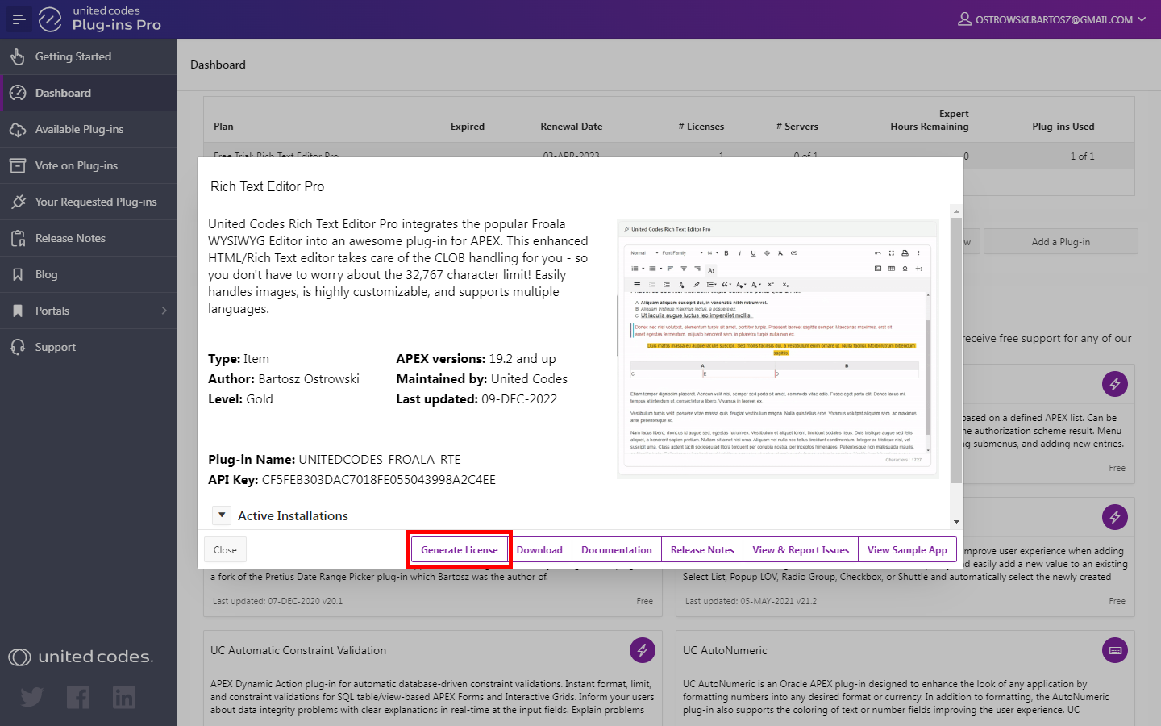Viewport: 1161px width, 726px height.
Task: Go to Available Plug-ins
Action: tap(89, 129)
